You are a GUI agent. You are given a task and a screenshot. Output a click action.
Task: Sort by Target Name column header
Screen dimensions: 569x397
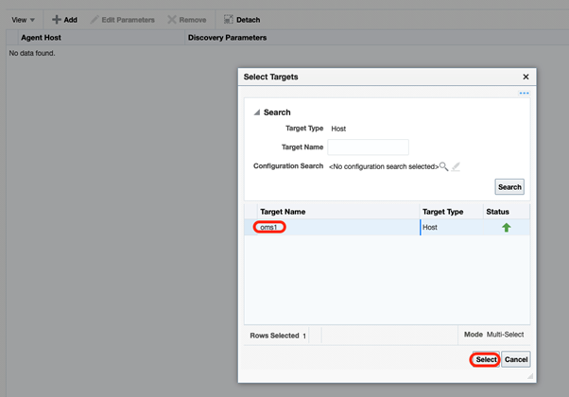(x=283, y=212)
